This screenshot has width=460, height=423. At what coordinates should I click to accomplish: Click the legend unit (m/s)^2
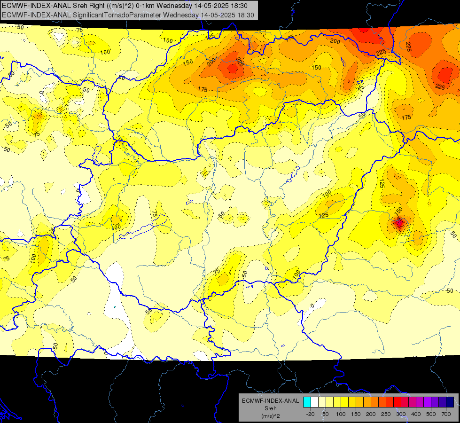click(270, 415)
